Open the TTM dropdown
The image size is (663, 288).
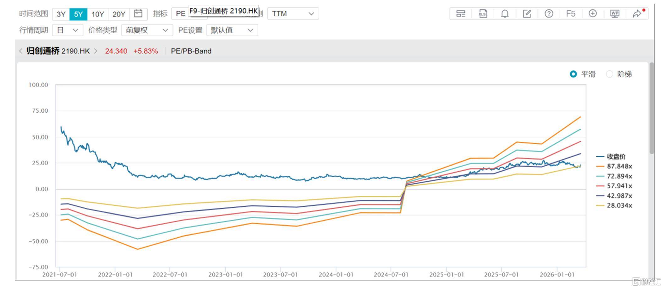click(x=293, y=14)
